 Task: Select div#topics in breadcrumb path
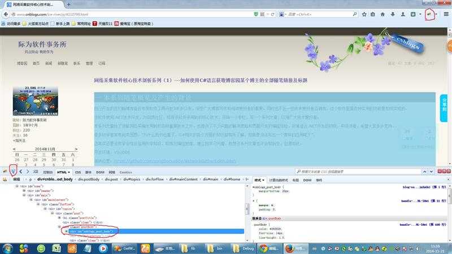coord(132,179)
